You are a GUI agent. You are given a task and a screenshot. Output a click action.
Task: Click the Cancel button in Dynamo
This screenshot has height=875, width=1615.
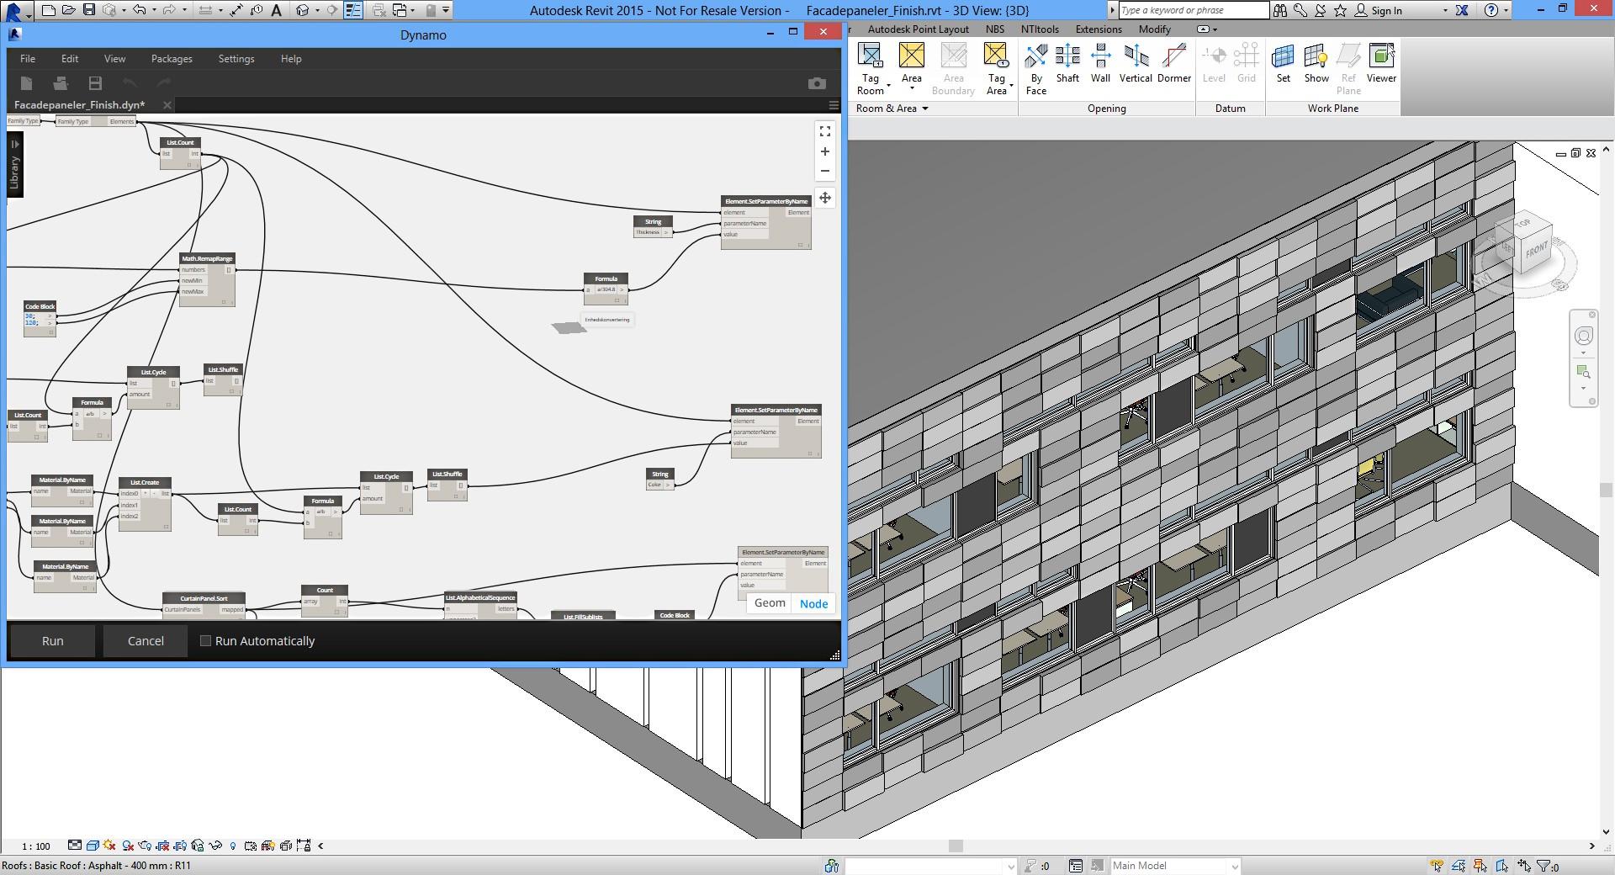146,640
